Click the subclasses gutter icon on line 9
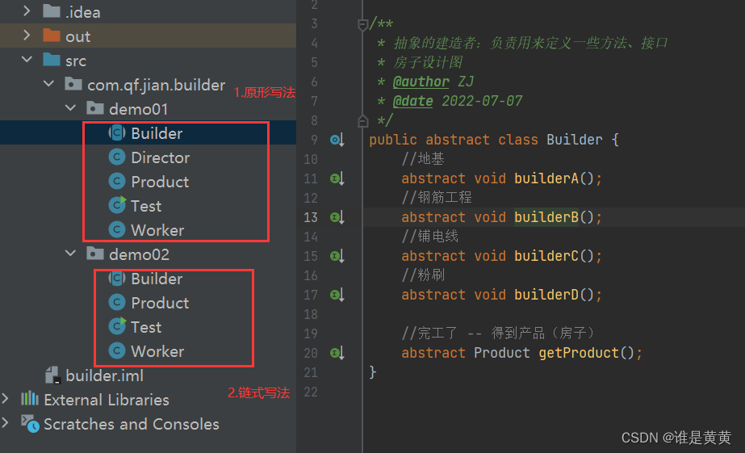This screenshot has height=453, width=745. coord(337,140)
